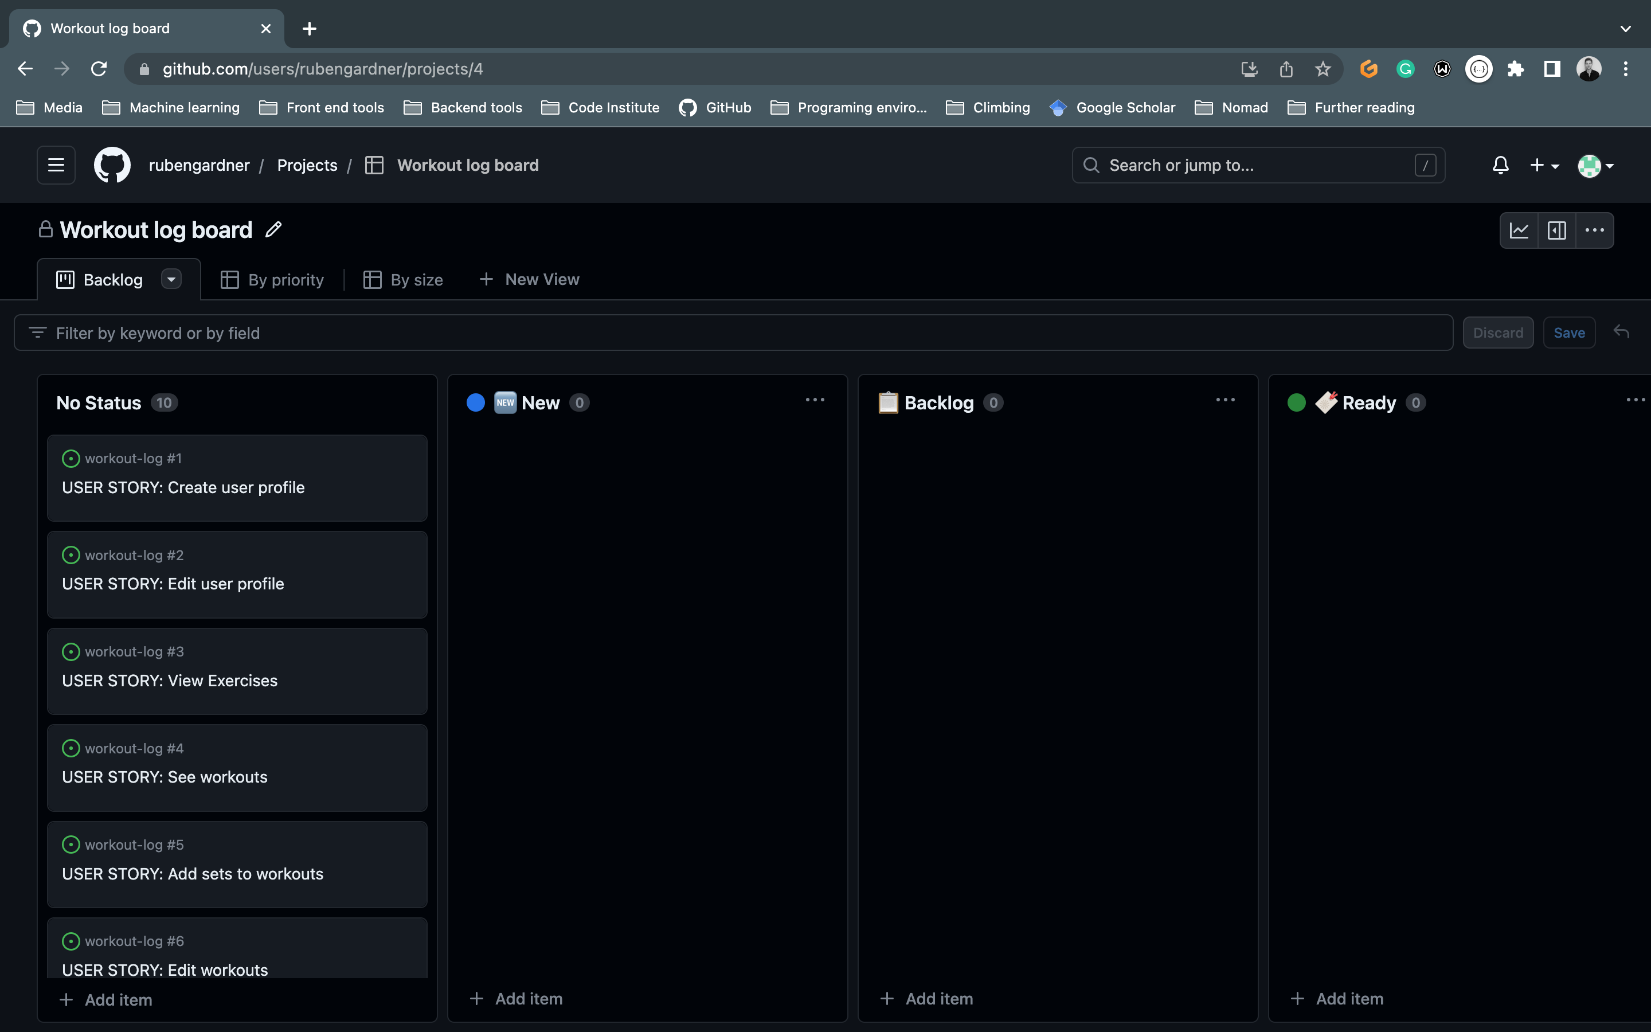The image size is (1651, 1032).
Task: Open the GitHub hamburger navigation menu
Action: [56, 165]
